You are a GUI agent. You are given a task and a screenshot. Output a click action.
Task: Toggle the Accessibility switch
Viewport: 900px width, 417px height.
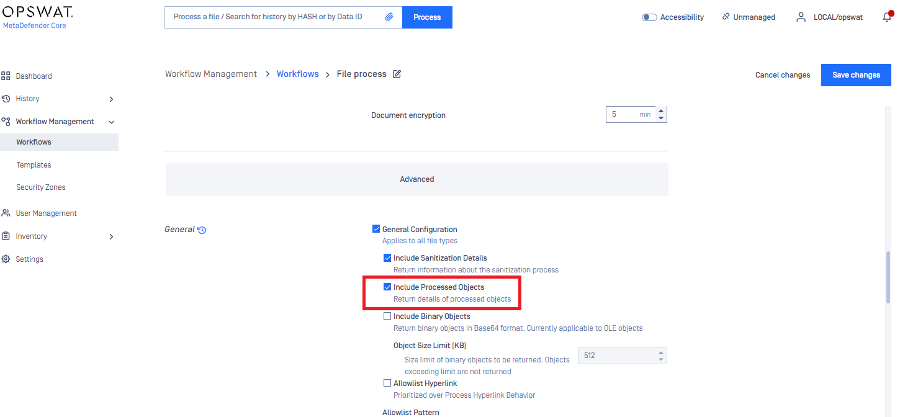click(649, 17)
